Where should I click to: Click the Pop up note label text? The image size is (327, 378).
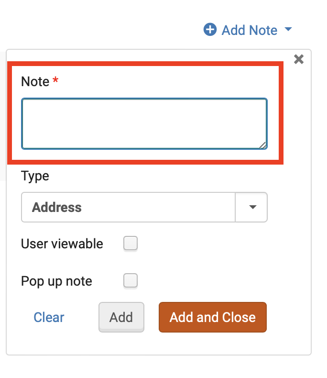pos(56,281)
